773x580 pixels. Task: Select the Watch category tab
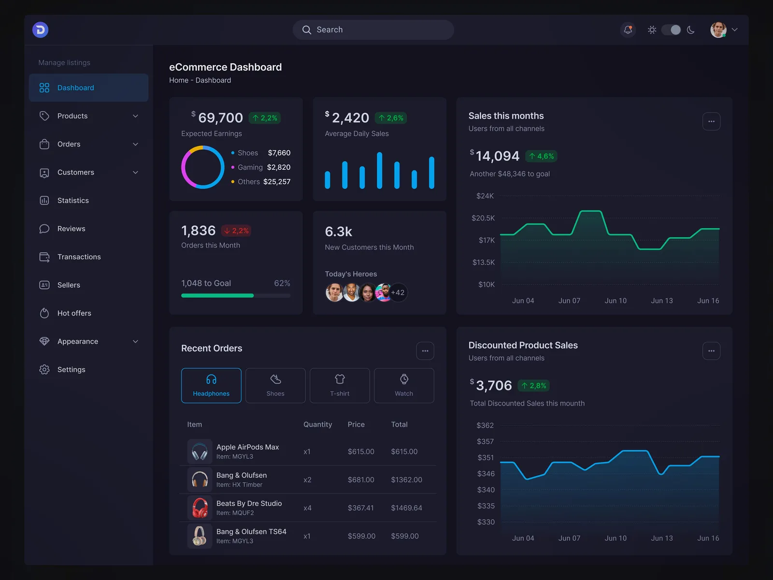point(404,386)
